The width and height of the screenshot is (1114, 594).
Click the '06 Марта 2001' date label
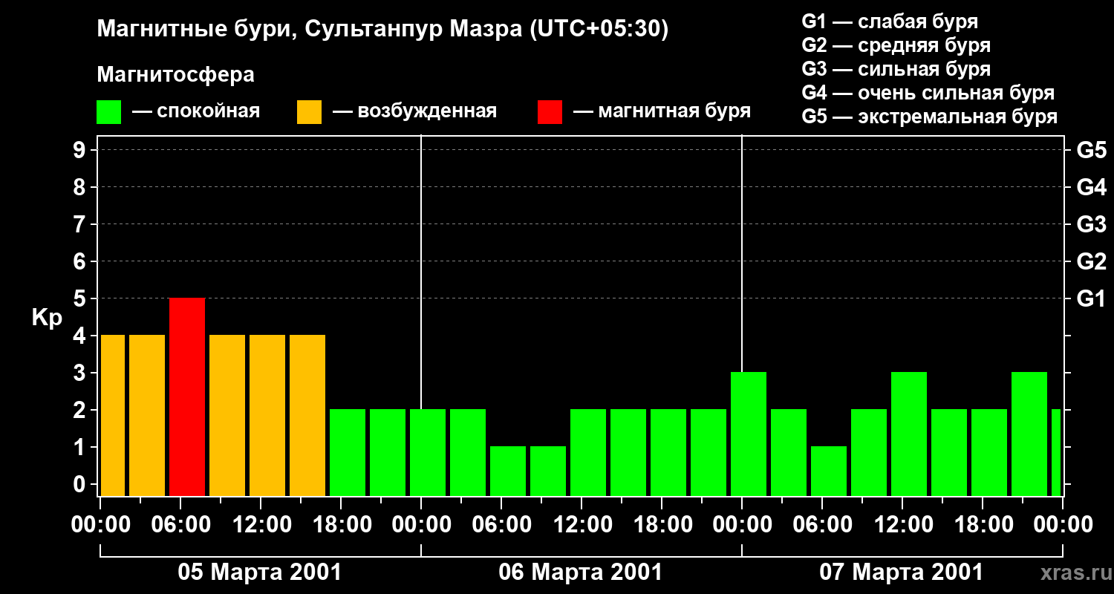pos(580,572)
